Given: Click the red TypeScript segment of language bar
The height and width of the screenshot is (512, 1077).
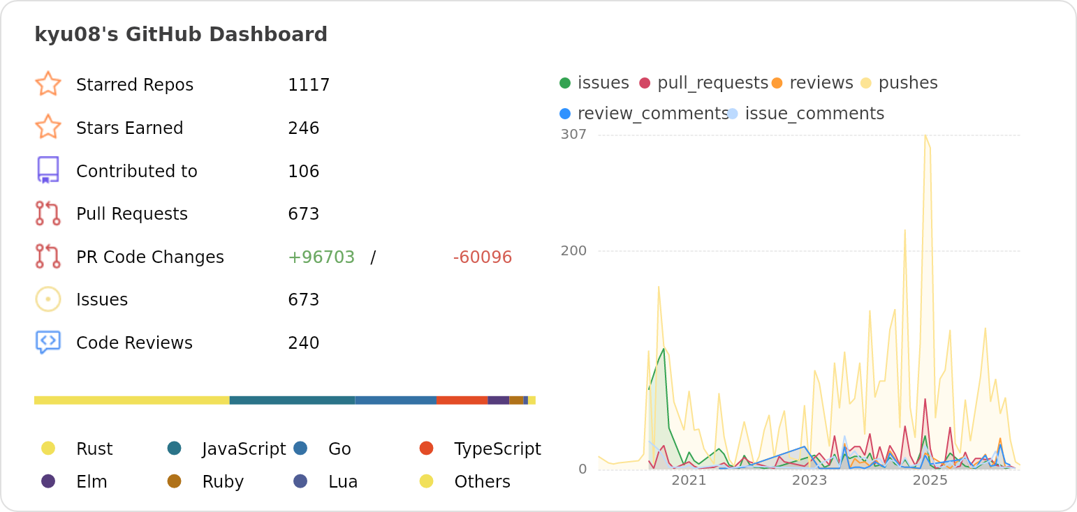Looking at the screenshot, I should coord(462,400).
